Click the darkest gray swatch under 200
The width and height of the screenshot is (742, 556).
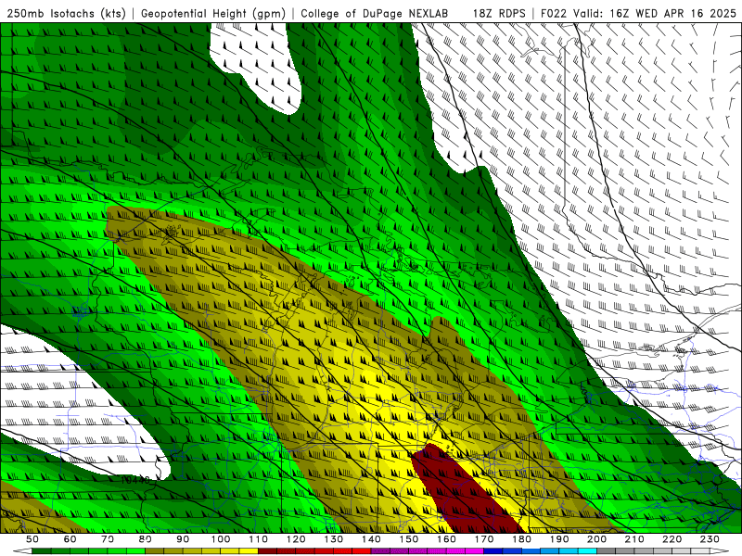(x=607, y=551)
